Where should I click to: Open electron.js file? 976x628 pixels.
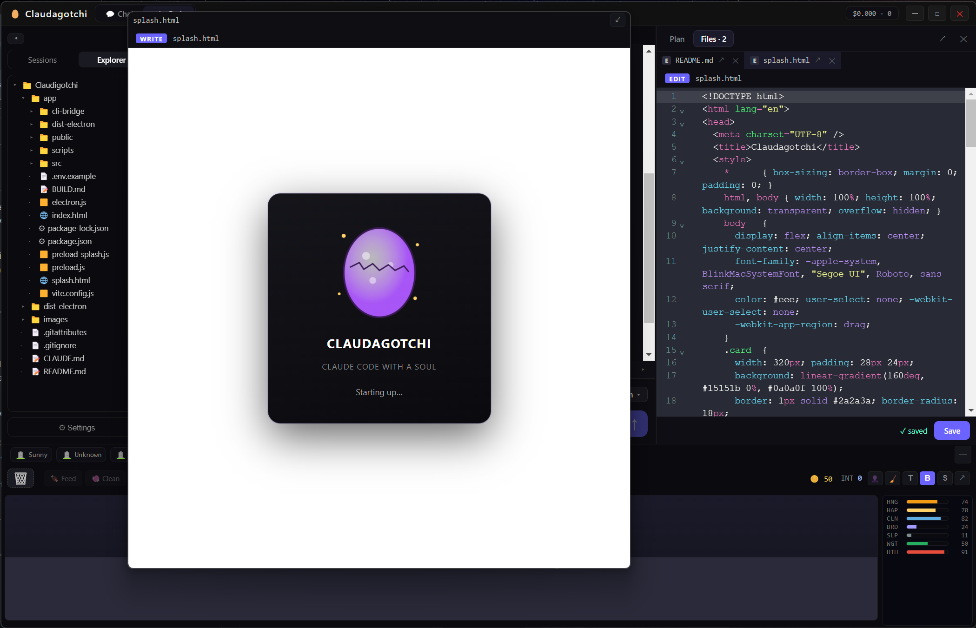[x=69, y=202]
